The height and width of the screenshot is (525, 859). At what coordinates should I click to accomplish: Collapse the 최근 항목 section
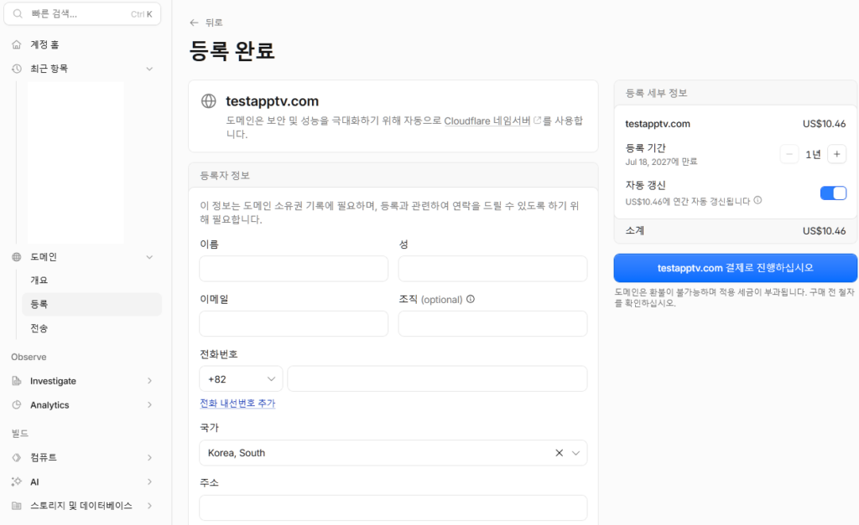click(x=149, y=69)
